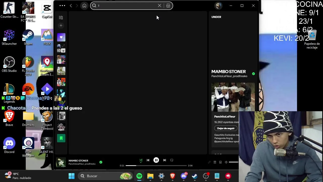323x182 pixels.
Task: Open Spotify from the taskbar
Action: tap(139, 176)
